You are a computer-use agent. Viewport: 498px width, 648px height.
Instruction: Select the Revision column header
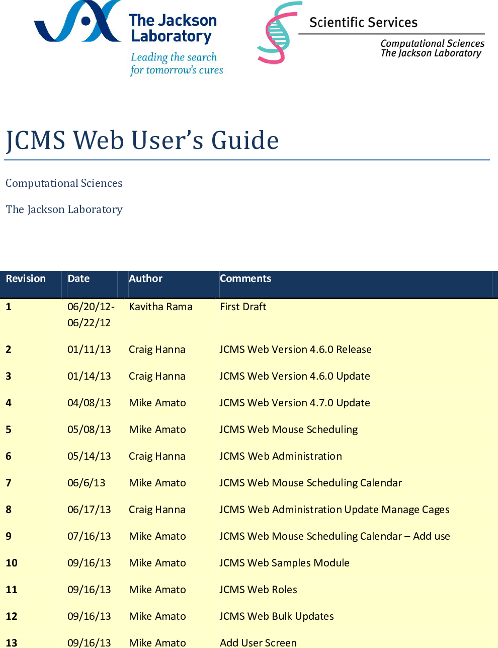pos(26,278)
